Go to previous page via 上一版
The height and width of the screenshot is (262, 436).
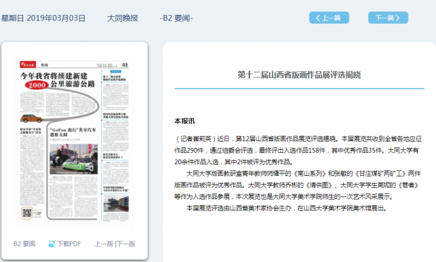104,243
